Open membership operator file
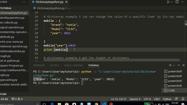Image resolution: width=187 pixels, height=105 pixels. (14, 32)
